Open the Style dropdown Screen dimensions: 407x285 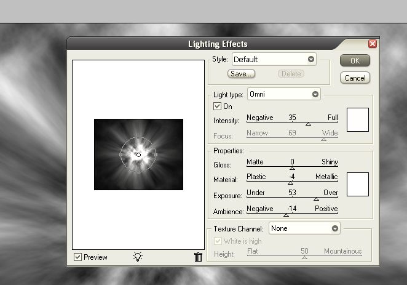(x=311, y=60)
